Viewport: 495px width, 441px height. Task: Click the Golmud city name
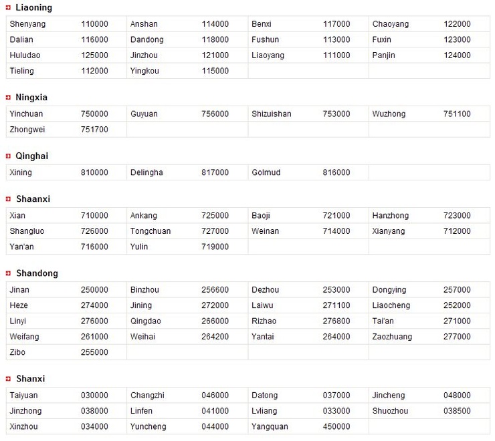point(266,172)
